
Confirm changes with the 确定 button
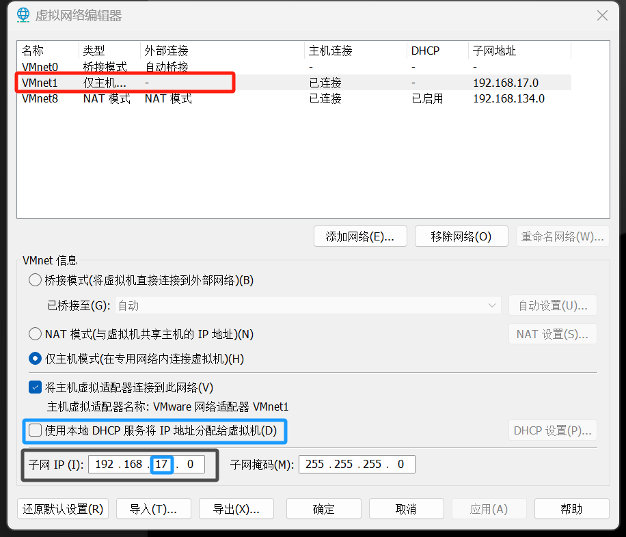pyautogui.click(x=323, y=509)
